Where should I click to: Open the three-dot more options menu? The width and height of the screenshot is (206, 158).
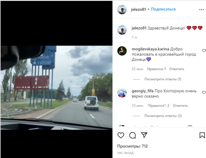pos(202,10)
